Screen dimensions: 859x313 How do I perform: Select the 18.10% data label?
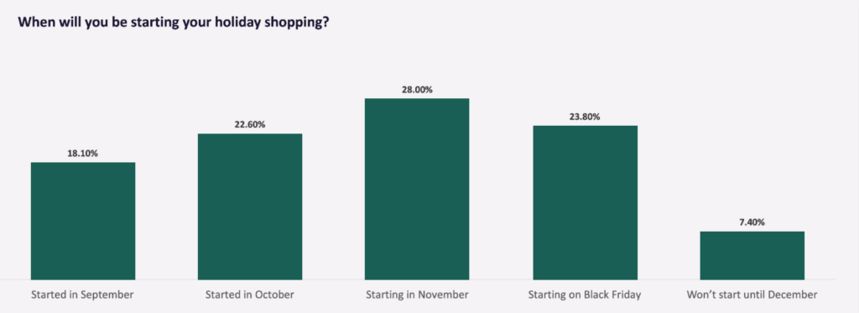point(83,154)
